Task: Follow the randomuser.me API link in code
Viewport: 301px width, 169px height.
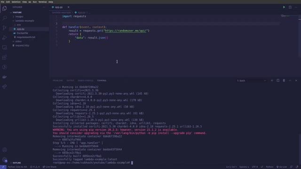Action: pos(126,31)
